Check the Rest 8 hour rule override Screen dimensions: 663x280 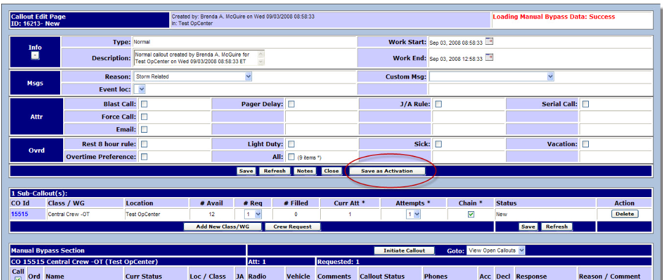144,144
